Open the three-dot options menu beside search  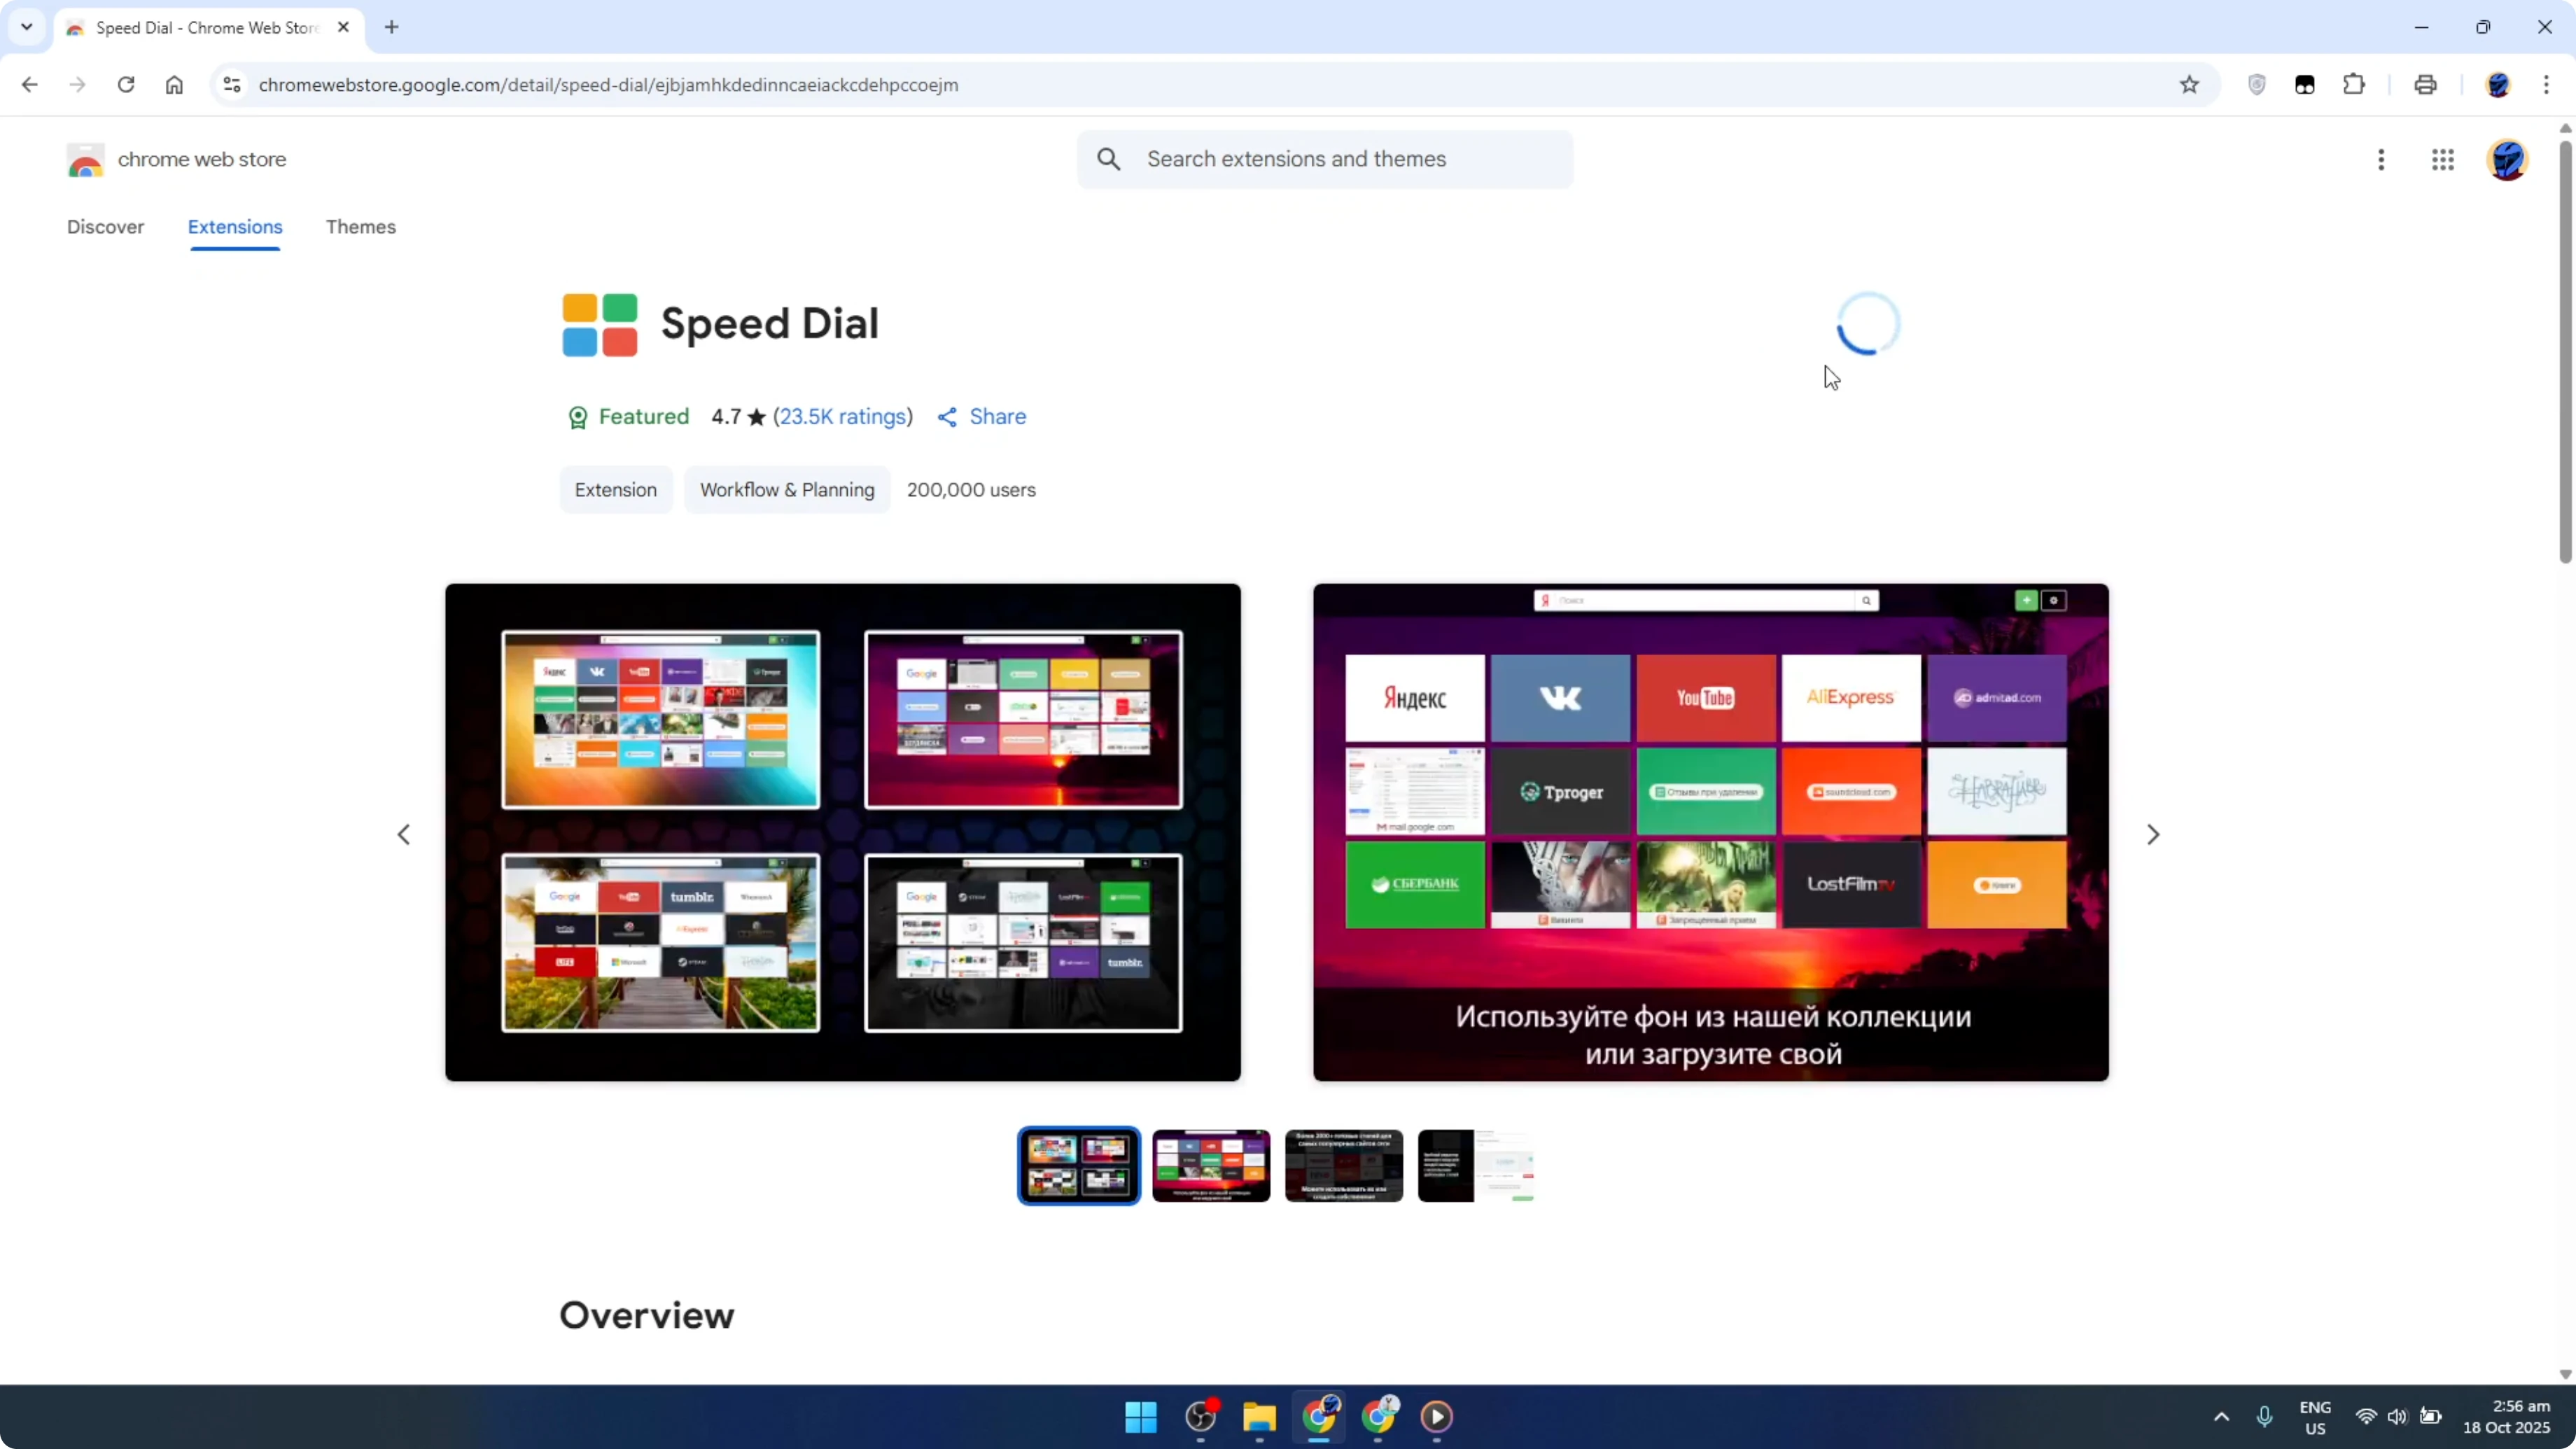pos(2381,160)
